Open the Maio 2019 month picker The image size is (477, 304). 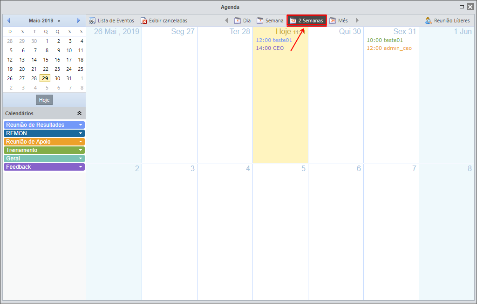click(44, 21)
